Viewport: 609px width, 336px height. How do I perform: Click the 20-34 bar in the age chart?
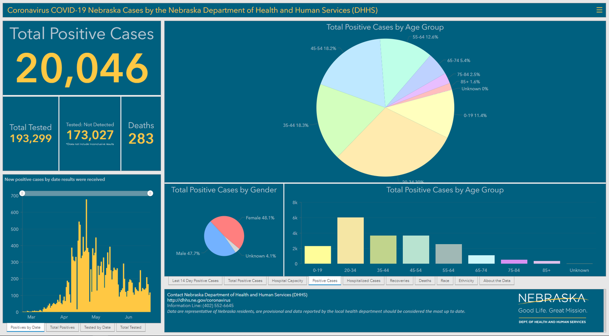pyautogui.click(x=351, y=241)
